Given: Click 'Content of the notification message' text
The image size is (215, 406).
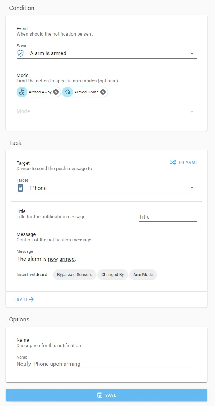Looking at the screenshot, I should (54, 240).
